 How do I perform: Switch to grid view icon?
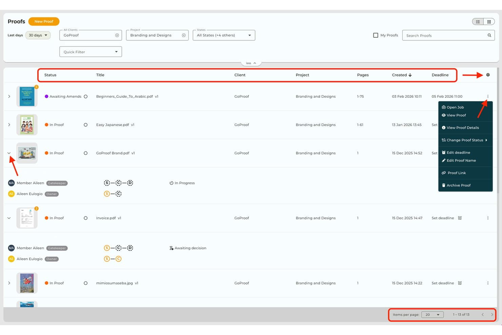(x=489, y=22)
